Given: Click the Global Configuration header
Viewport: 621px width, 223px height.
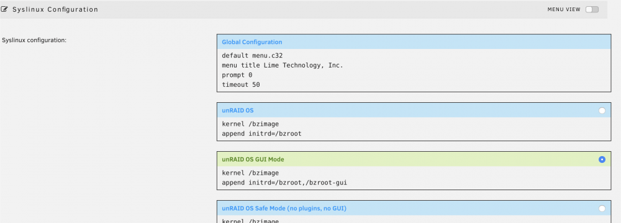Looking at the screenshot, I should [414, 42].
